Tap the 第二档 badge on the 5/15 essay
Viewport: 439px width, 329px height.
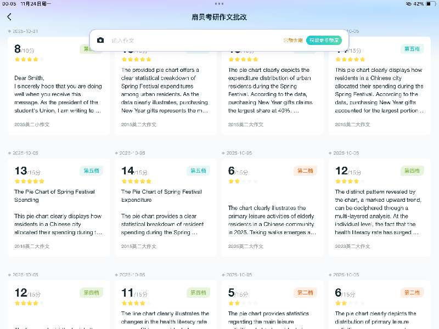(305, 293)
